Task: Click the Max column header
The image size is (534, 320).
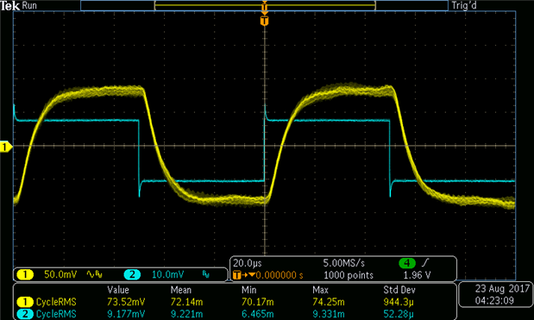Action: point(320,290)
